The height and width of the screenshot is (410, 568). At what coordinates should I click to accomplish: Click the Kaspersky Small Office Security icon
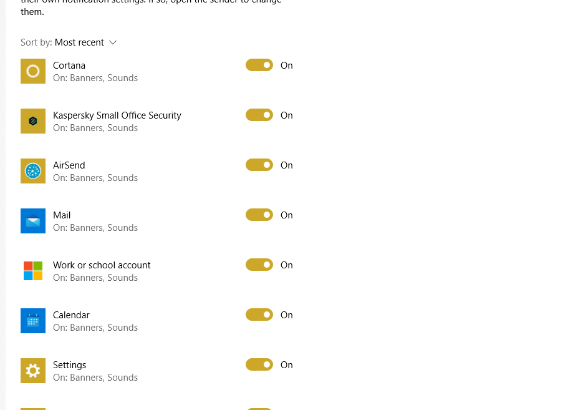(33, 120)
